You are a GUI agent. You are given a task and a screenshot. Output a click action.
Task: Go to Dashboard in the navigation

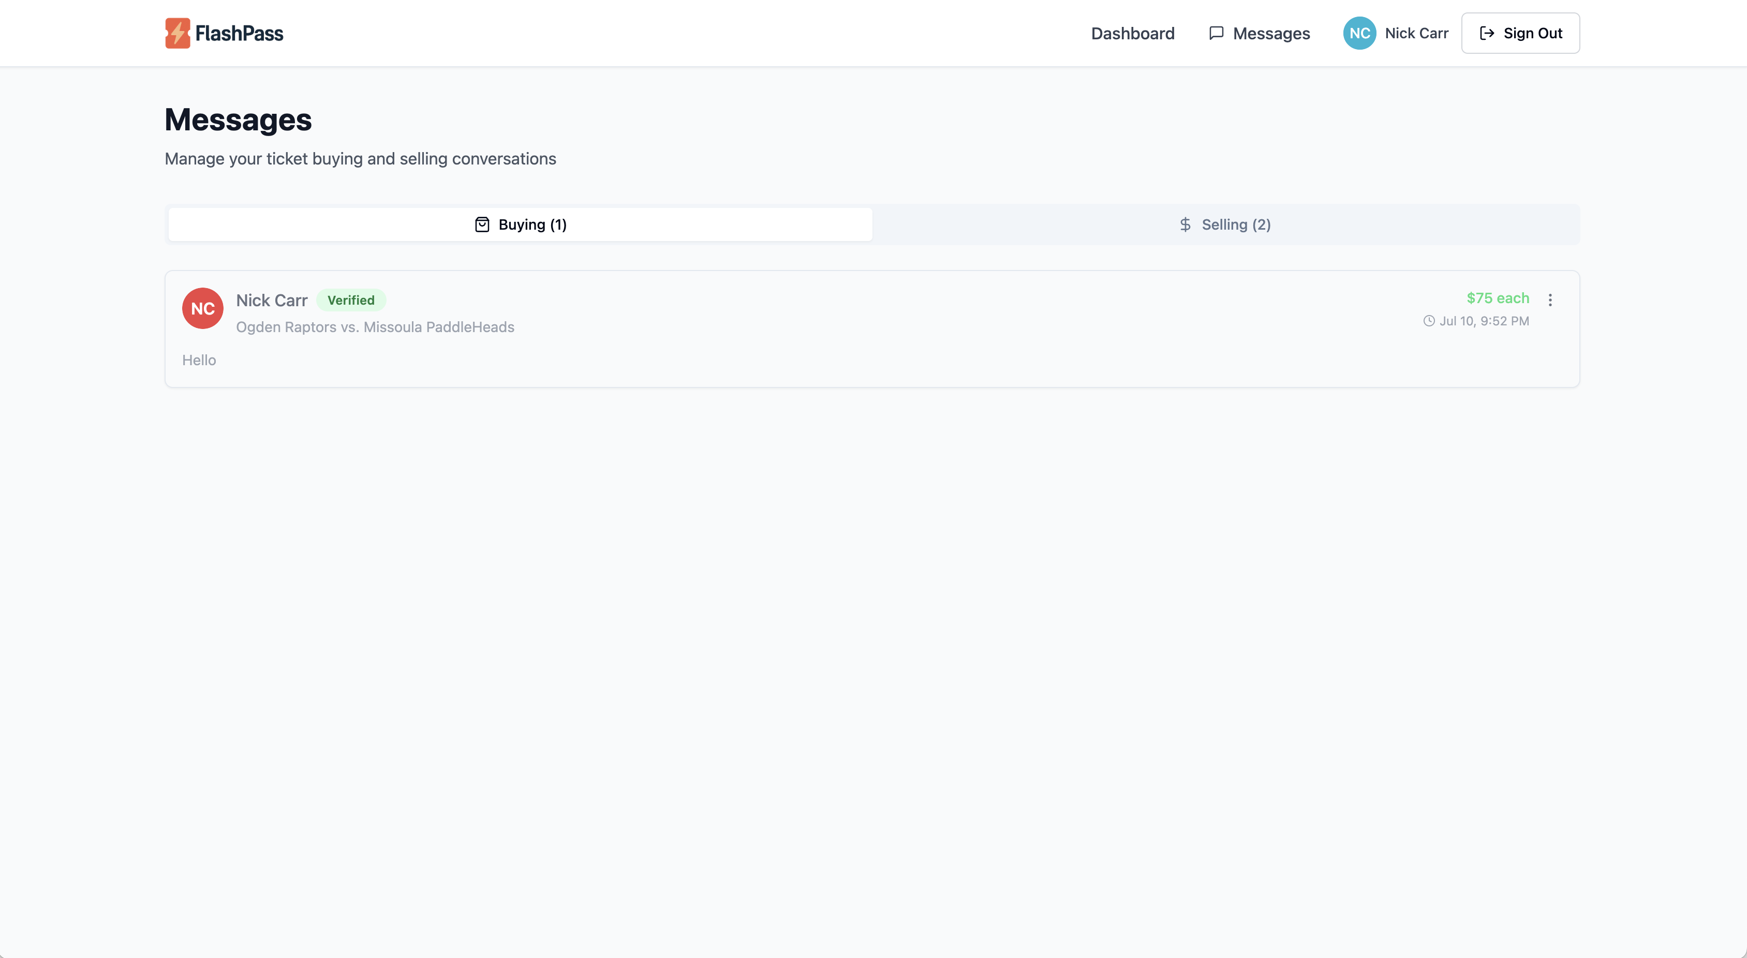point(1133,33)
